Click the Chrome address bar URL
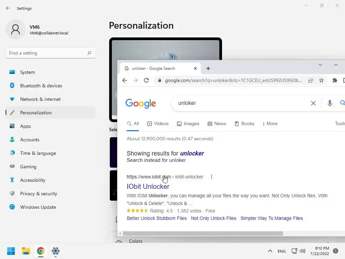The width and height of the screenshot is (345, 259). click(x=233, y=80)
